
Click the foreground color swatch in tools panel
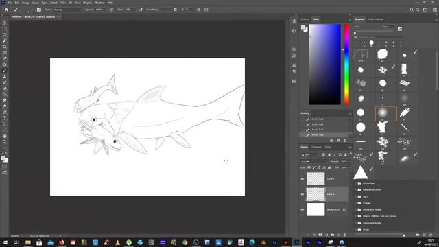click(x=3, y=158)
